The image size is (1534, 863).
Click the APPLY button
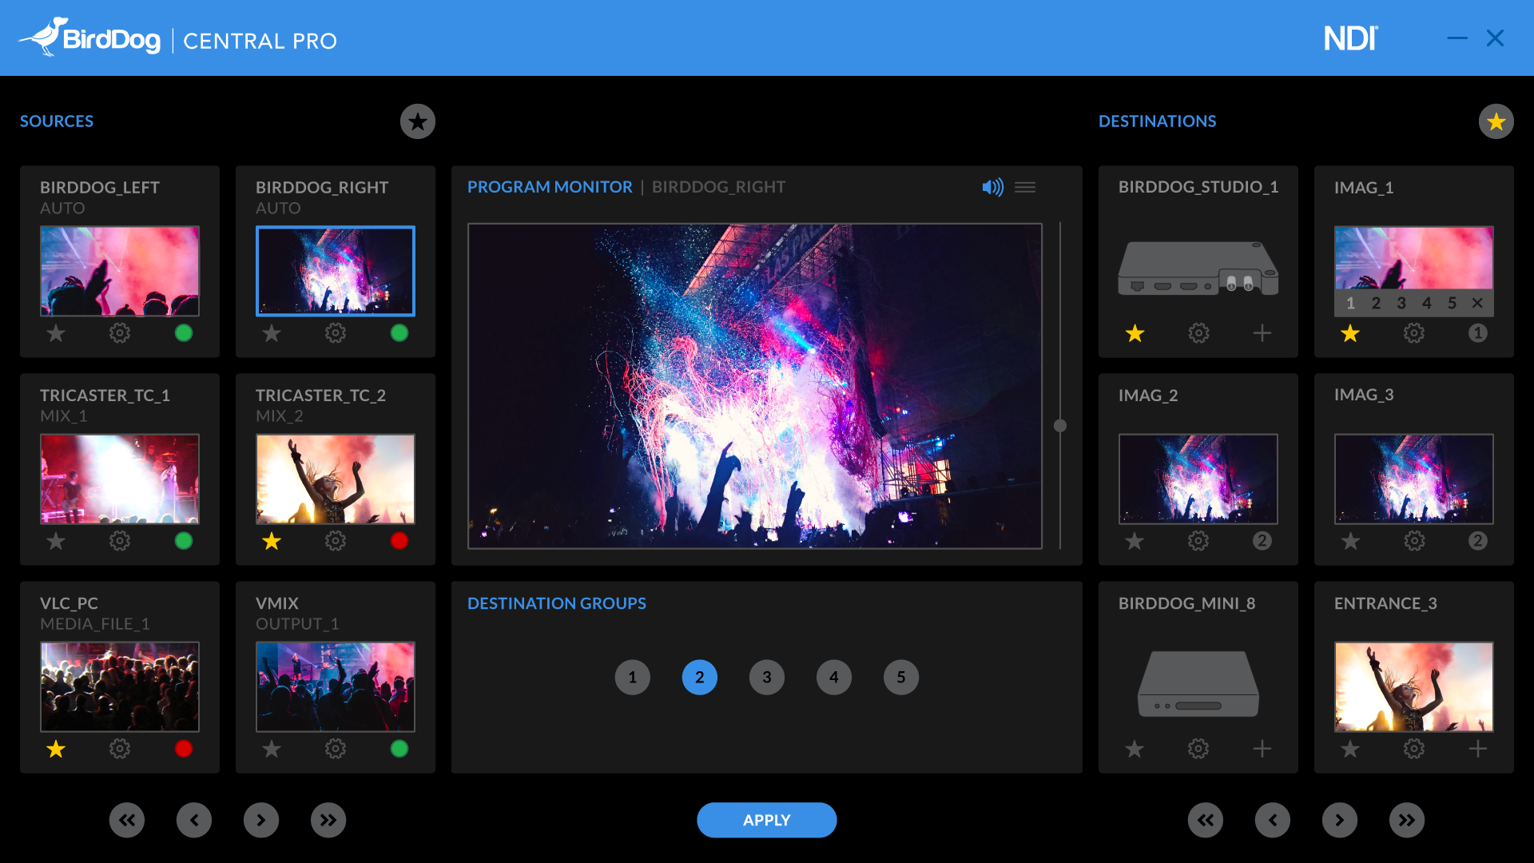[x=767, y=820]
